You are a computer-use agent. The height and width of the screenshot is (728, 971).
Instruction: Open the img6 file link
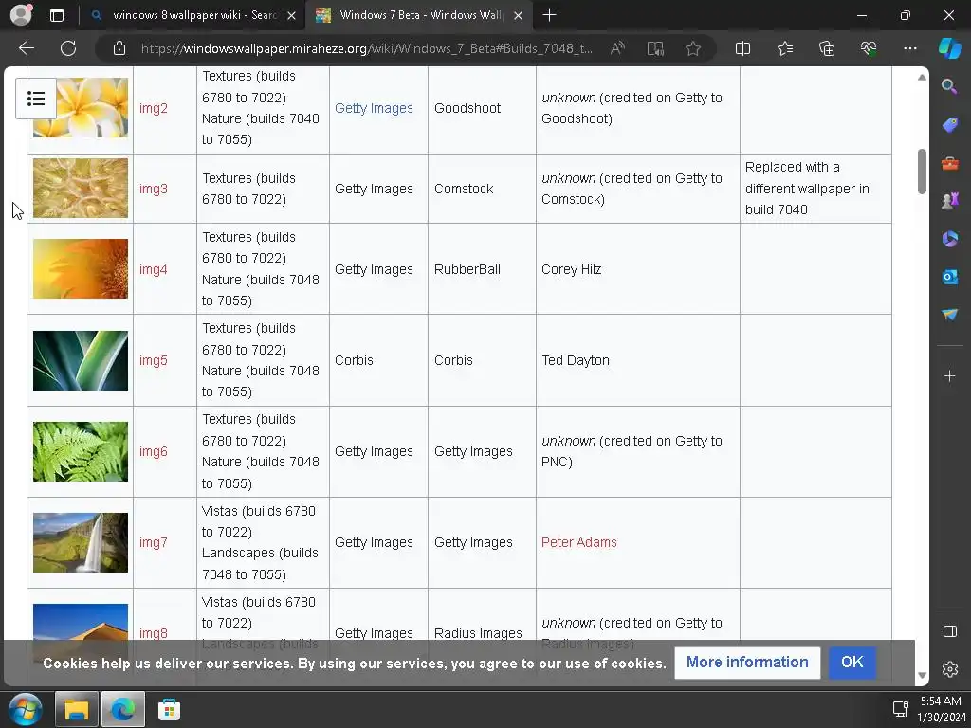(x=153, y=451)
